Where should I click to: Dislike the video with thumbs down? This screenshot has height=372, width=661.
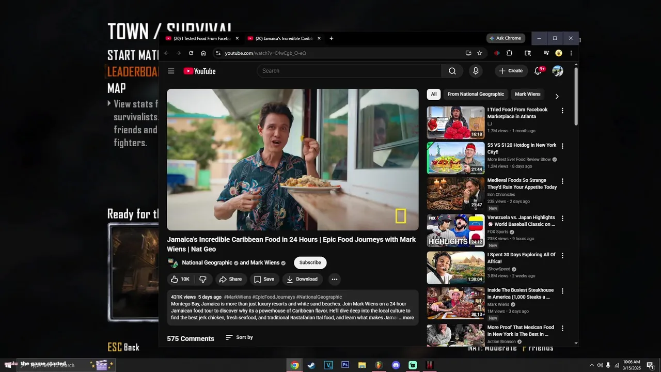[203, 279]
